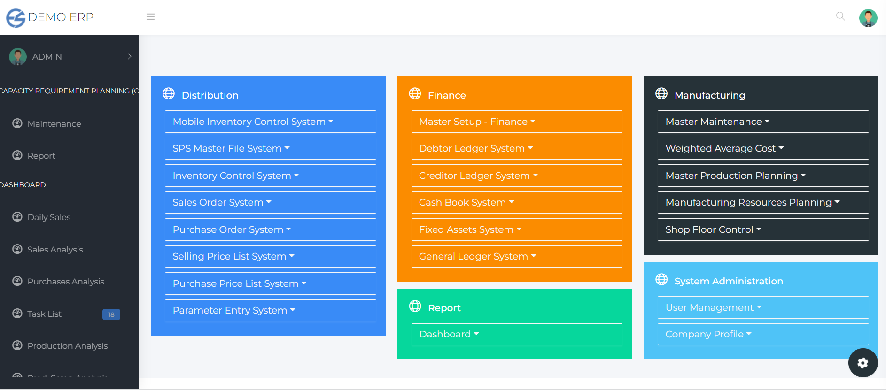Click the globe icon beside Distribution
Viewport: 886px width, 390px height.
point(169,94)
